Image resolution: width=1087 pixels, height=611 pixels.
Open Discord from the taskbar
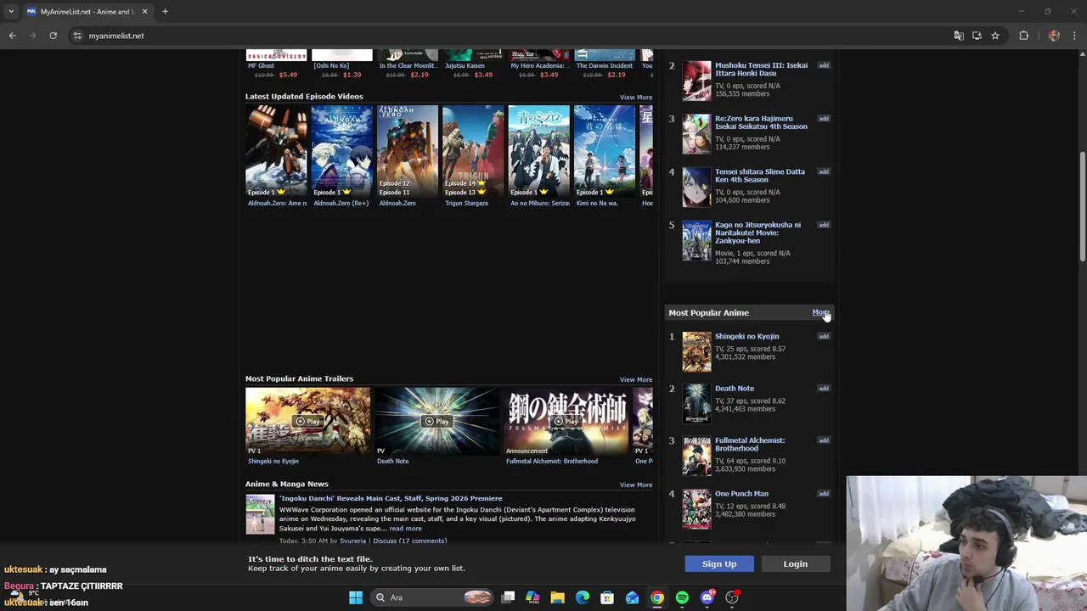coord(707,597)
